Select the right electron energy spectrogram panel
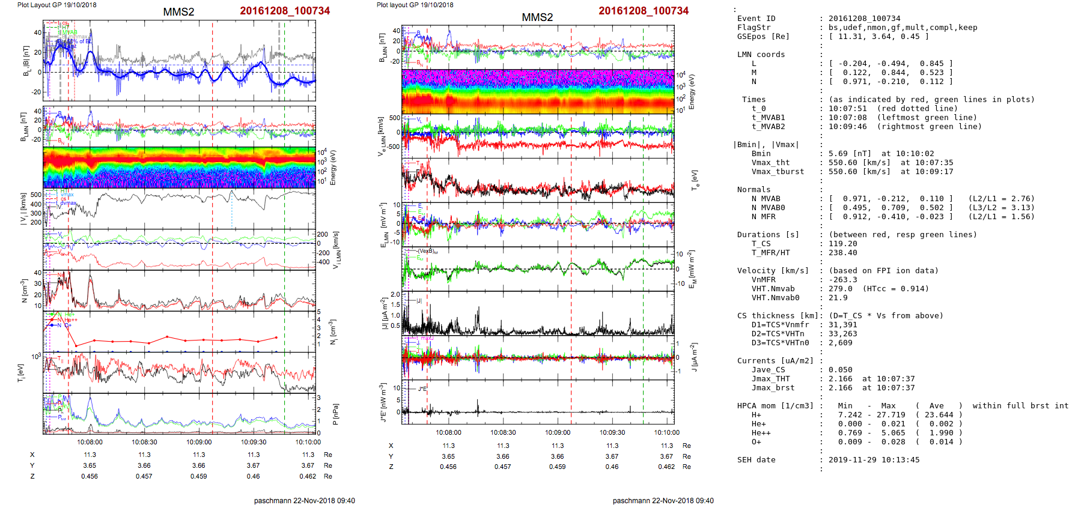This screenshot has width=1084, height=505. tap(538, 91)
